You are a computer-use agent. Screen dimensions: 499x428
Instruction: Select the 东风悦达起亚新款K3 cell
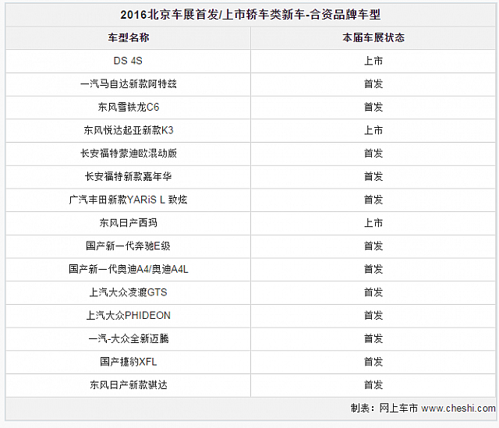click(128, 130)
